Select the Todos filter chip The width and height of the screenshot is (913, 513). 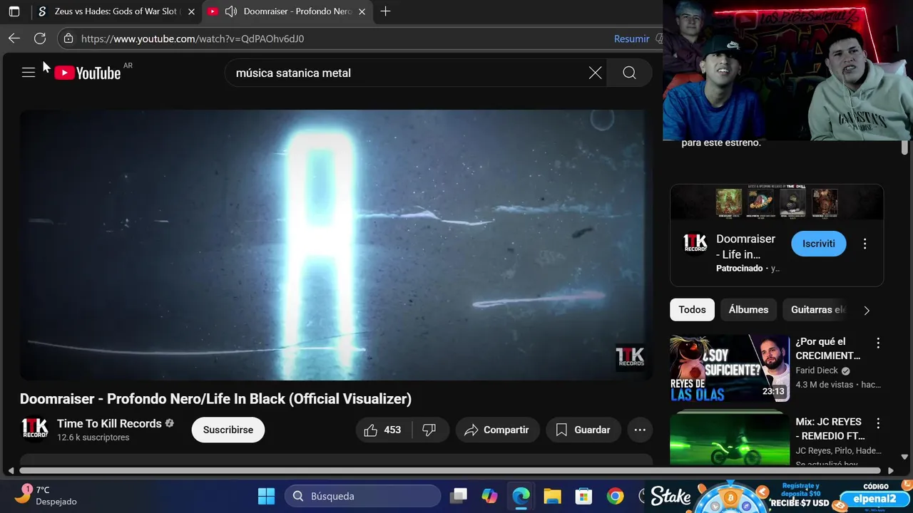click(692, 310)
